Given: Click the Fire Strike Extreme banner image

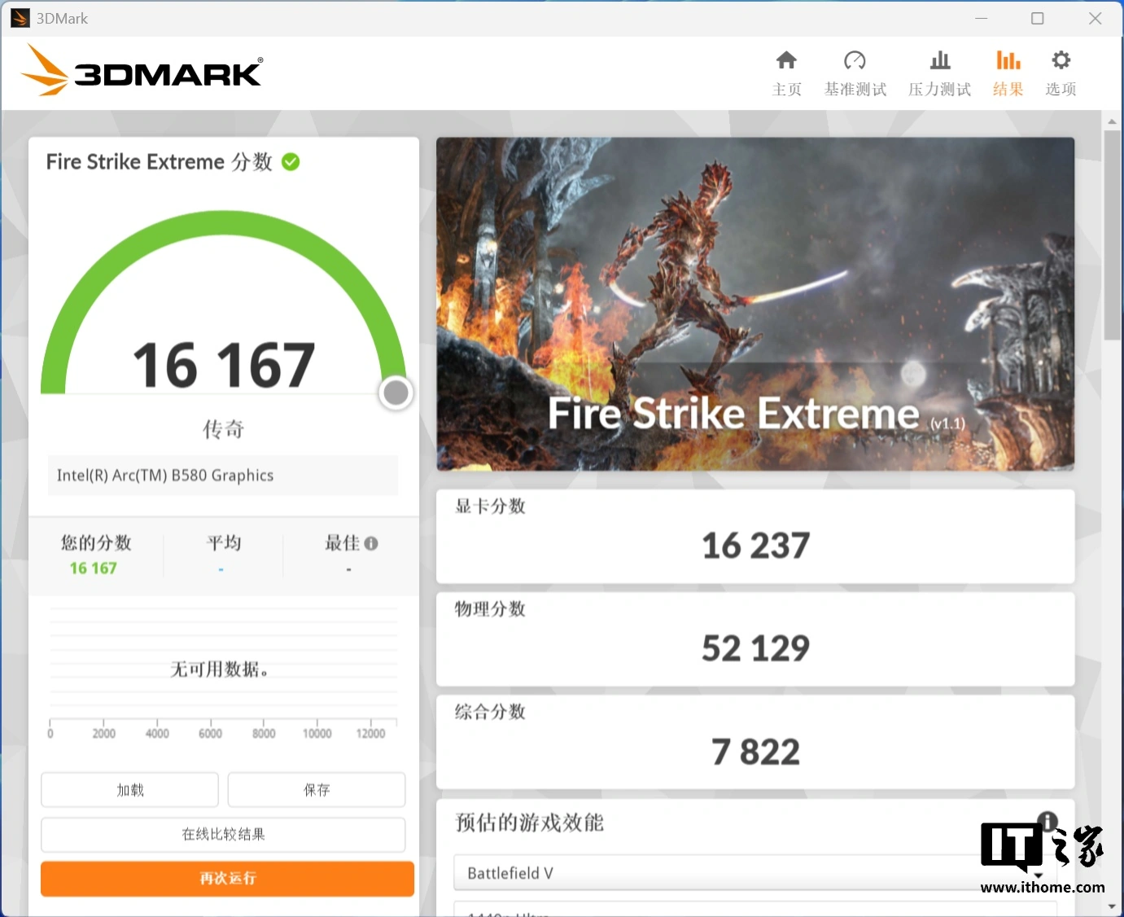Looking at the screenshot, I should [x=755, y=304].
